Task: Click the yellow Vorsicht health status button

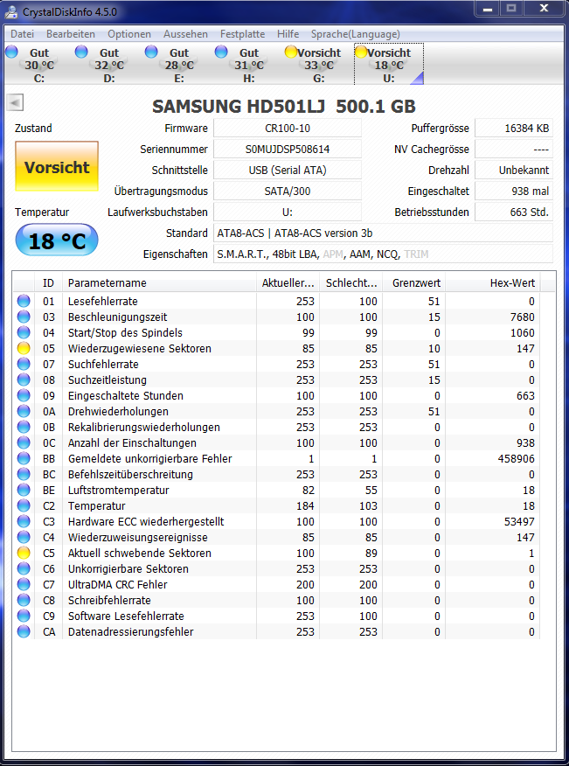Action: pyautogui.click(x=57, y=167)
